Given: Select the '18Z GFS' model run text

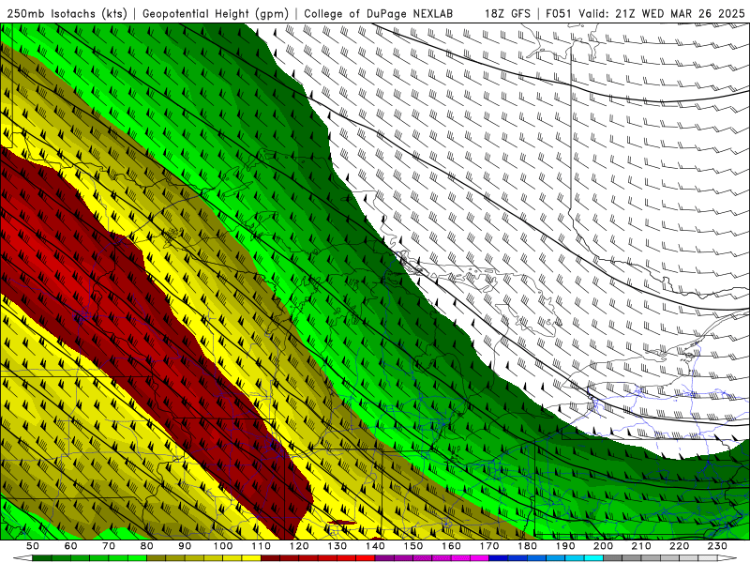Looking at the screenshot, I should [x=507, y=14].
